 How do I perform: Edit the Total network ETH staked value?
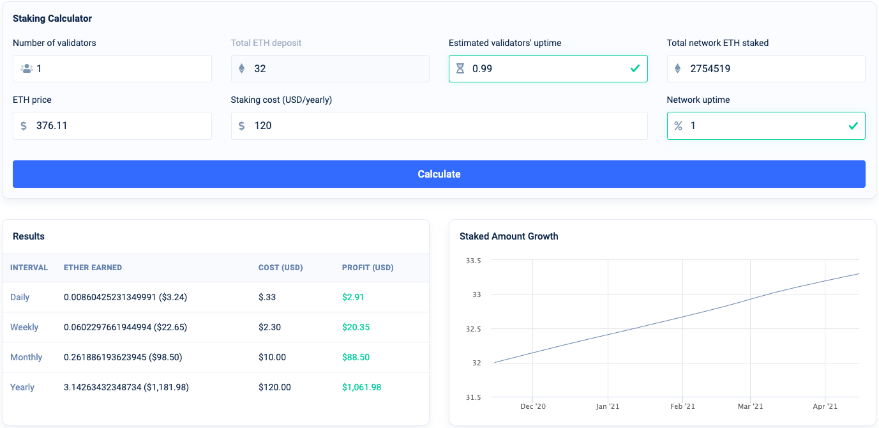pos(766,68)
